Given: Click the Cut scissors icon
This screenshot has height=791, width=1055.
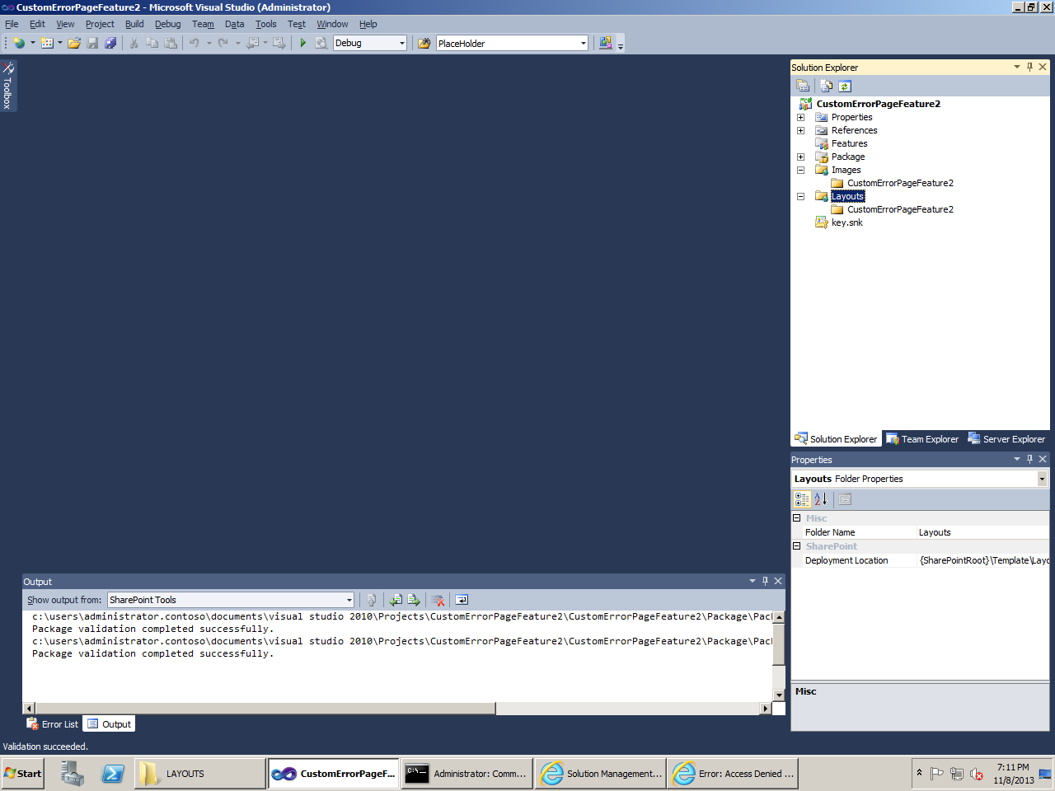Looking at the screenshot, I should click(134, 43).
